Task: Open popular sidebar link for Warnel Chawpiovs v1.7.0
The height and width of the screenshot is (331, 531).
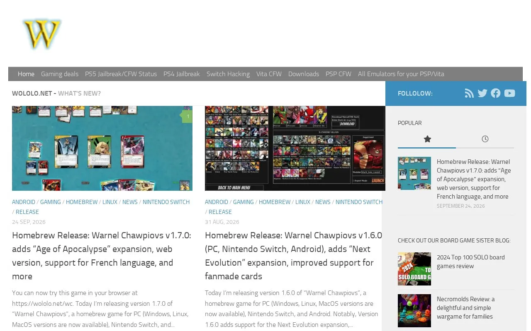Action: pyautogui.click(x=474, y=179)
